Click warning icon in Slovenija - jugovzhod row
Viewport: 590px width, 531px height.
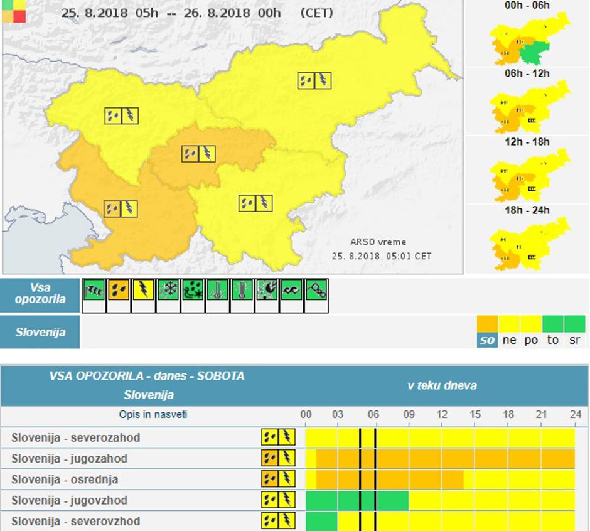click(278, 500)
